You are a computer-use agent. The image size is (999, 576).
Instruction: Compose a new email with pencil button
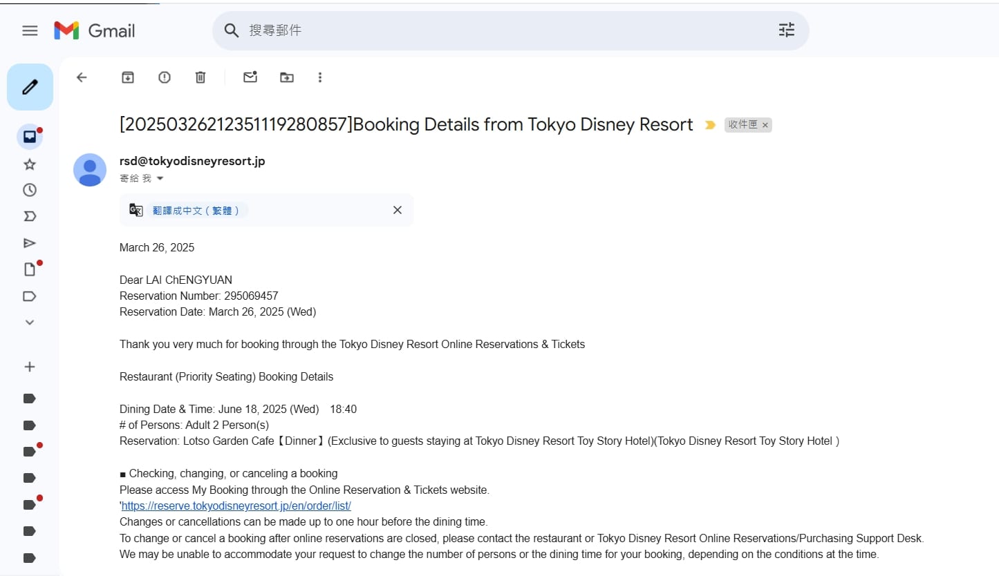[30, 87]
